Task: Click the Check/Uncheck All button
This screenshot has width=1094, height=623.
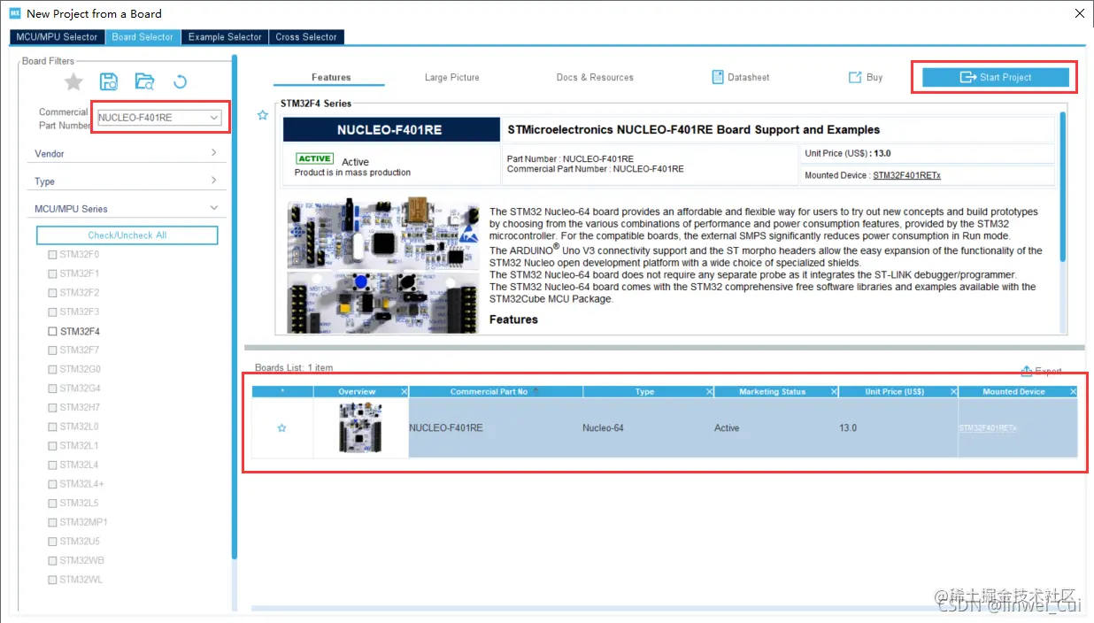Action: [x=127, y=235]
